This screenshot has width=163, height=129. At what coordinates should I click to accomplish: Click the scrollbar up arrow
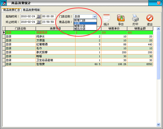click(158, 29)
